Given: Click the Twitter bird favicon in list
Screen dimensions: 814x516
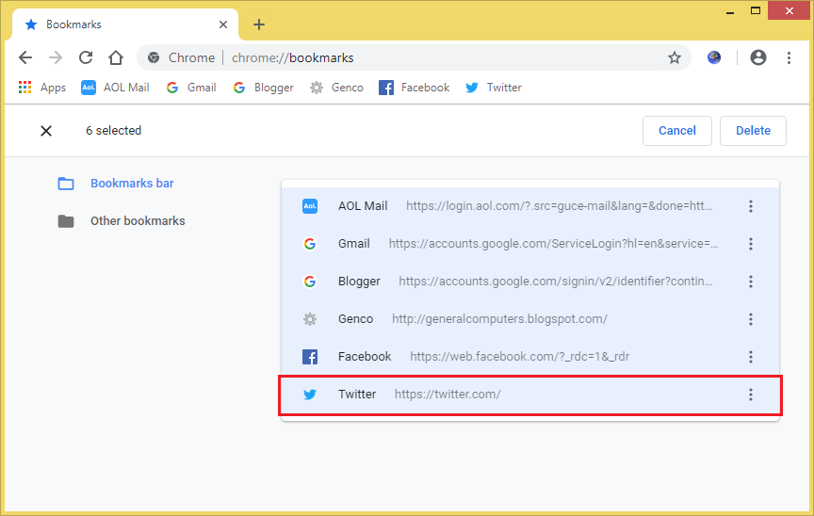Looking at the screenshot, I should pyautogui.click(x=310, y=395).
